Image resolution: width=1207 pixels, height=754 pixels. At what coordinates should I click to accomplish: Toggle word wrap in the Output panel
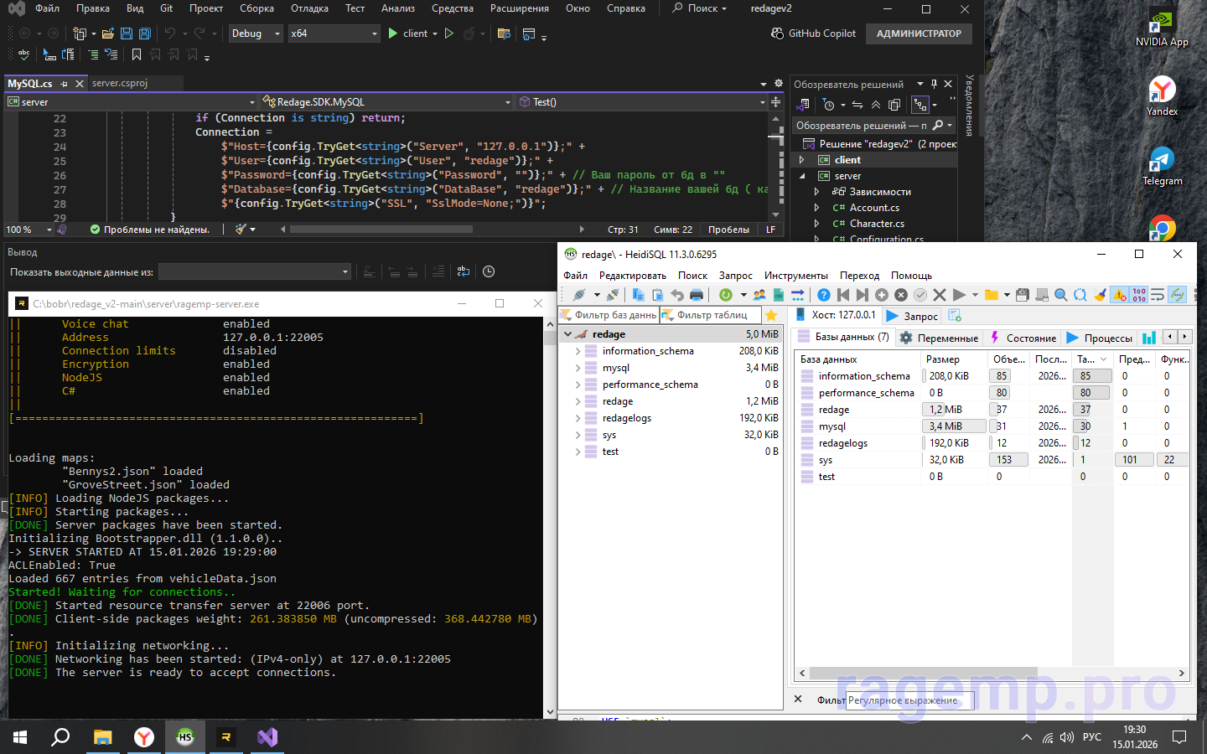pyautogui.click(x=464, y=271)
